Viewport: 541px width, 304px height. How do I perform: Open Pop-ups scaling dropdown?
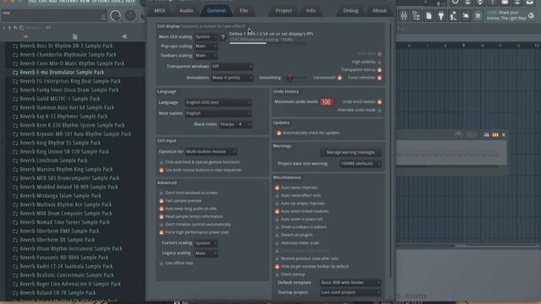pyautogui.click(x=206, y=46)
